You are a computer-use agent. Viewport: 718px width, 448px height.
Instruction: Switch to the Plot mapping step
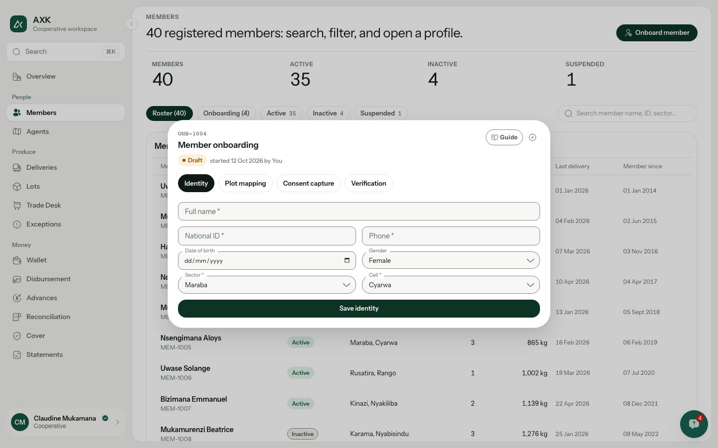pos(245,183)
